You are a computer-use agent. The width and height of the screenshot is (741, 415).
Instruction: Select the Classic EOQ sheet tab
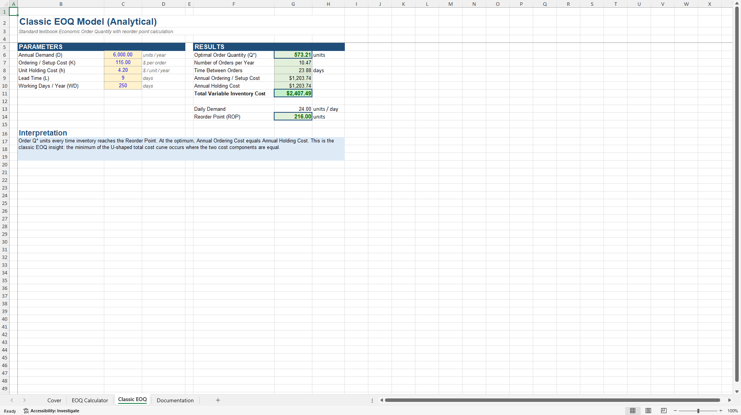coord(132,400)
